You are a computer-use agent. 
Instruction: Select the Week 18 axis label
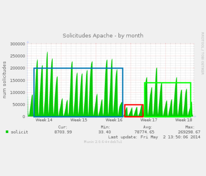(x=183, y=120)
